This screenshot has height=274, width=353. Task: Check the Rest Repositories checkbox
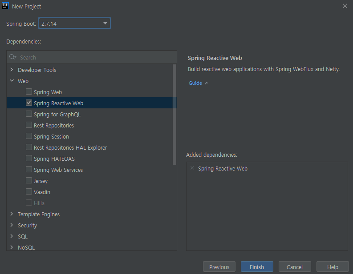(29, 125)
